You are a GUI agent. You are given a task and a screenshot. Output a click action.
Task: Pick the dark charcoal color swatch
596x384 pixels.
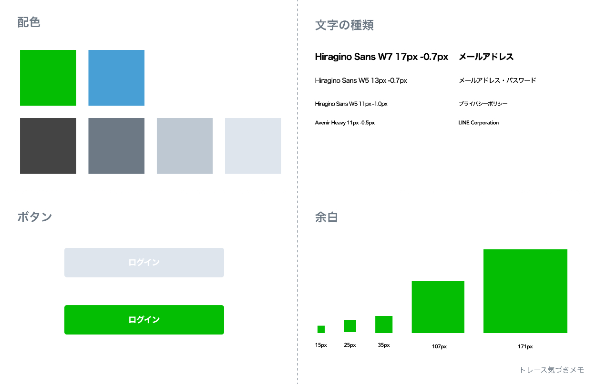point(48,146)
